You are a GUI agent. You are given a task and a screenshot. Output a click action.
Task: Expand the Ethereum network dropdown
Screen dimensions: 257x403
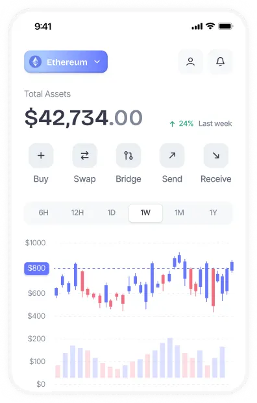pos(66,62)
